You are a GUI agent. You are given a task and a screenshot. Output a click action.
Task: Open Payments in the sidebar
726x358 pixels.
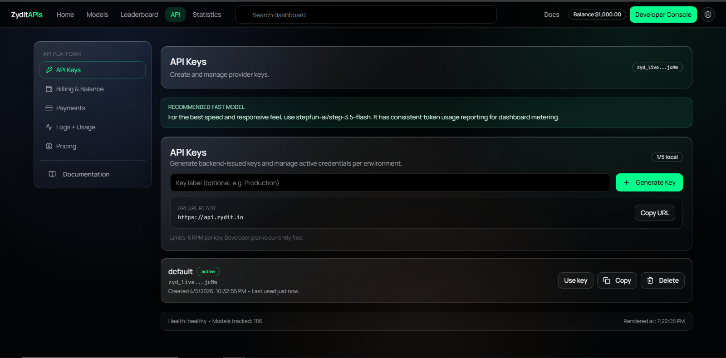coord(93,108)
